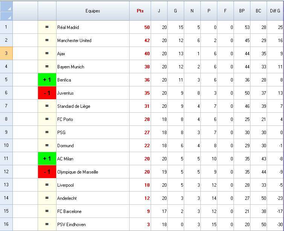Select the Bayern Munich team name cell
Viewport: 284px width, 231px height.
point(93,66)
